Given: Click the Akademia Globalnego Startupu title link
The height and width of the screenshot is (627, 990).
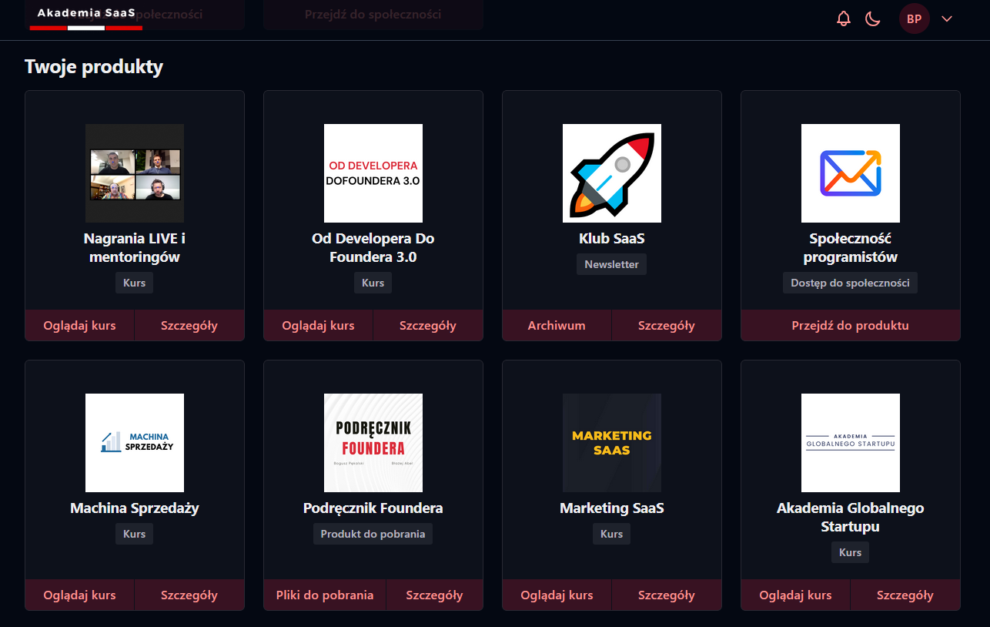Looking at the screenshot, I should [x=850, y=518].
